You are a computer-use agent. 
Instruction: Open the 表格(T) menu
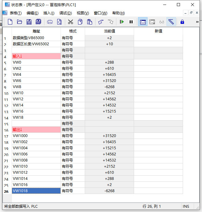point(16,13)
